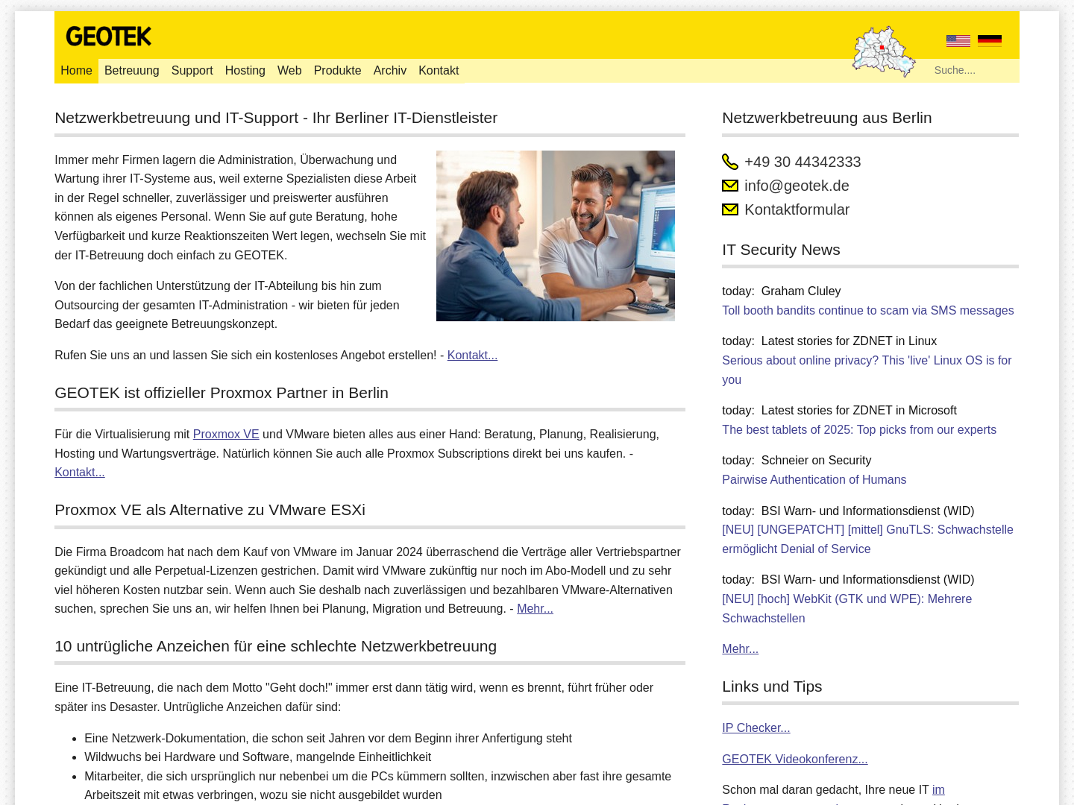The width and height of the screenshot is (1074, 805).
Task: Open the GEOTEK Videokonferenz link
Action: (x=794, y=760)
